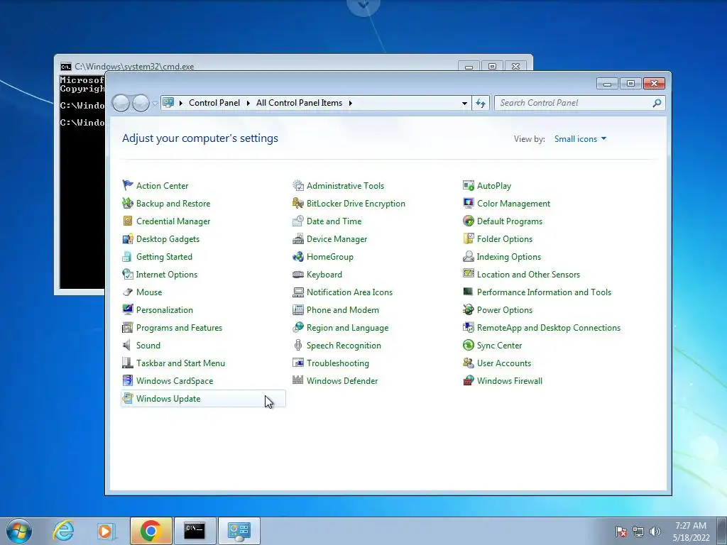This screenshot has width=727, height=545.
Task: Click the system tray volume icon
Action: [655, 531]
